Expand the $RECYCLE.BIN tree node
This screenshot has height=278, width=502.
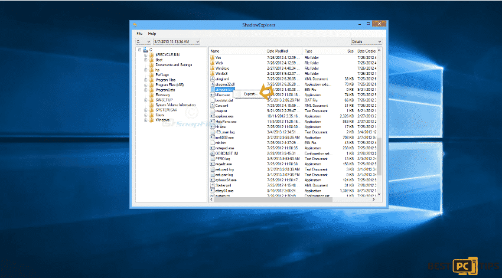(x=146, y=55)
